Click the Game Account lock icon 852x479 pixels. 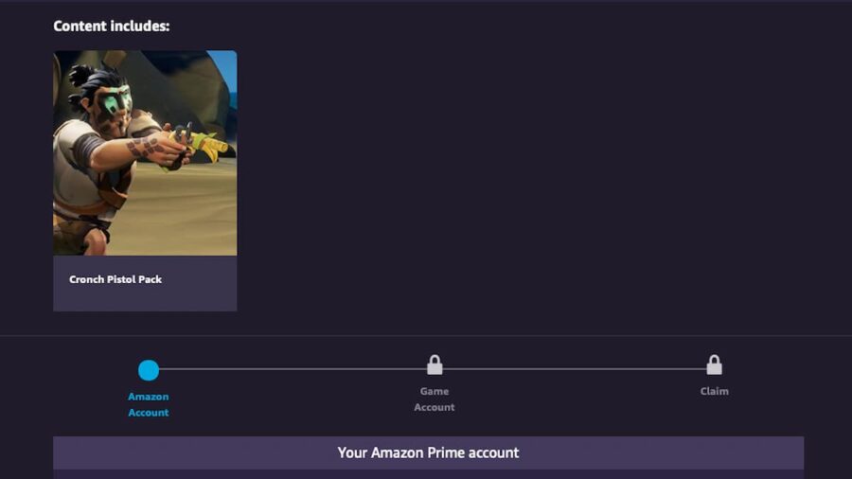(435, 365)
